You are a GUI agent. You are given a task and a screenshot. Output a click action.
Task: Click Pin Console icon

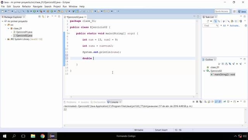pyautogui.click(x=224, y=101)
